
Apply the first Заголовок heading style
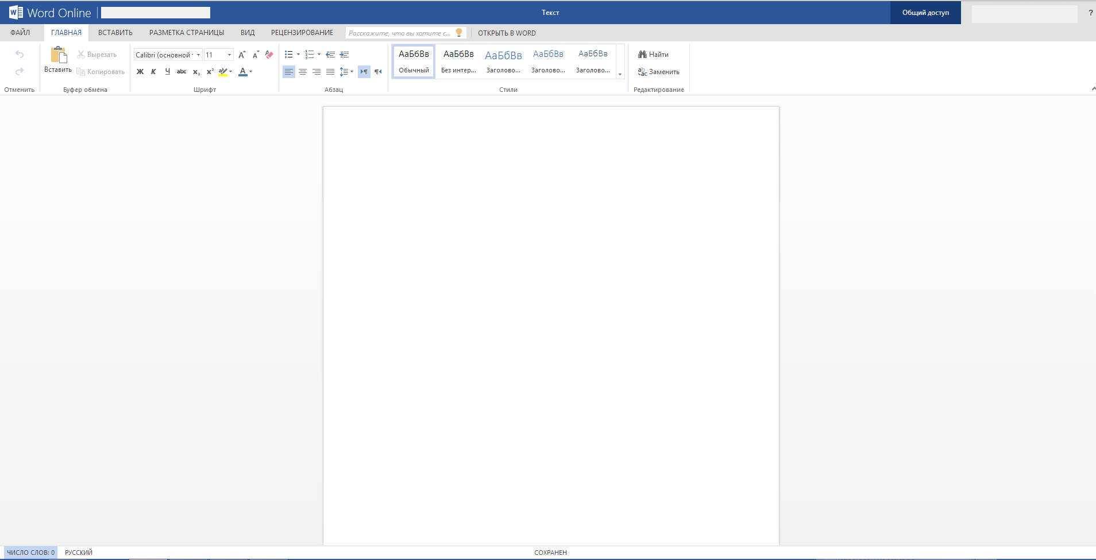tap(503, 61)
